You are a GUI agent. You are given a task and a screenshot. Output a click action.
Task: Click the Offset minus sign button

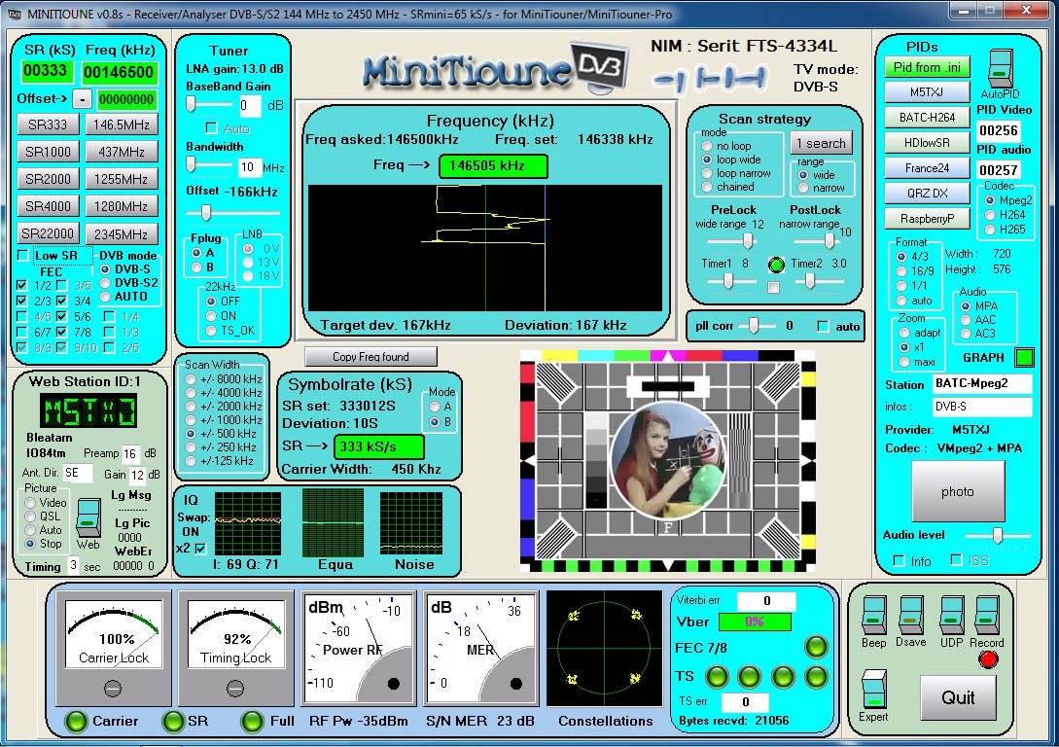click(x=82, y=99)
